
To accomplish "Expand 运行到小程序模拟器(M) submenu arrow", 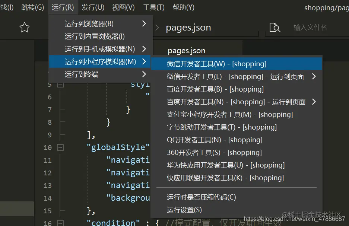I will pyautogui.click(x=144, y=61).
